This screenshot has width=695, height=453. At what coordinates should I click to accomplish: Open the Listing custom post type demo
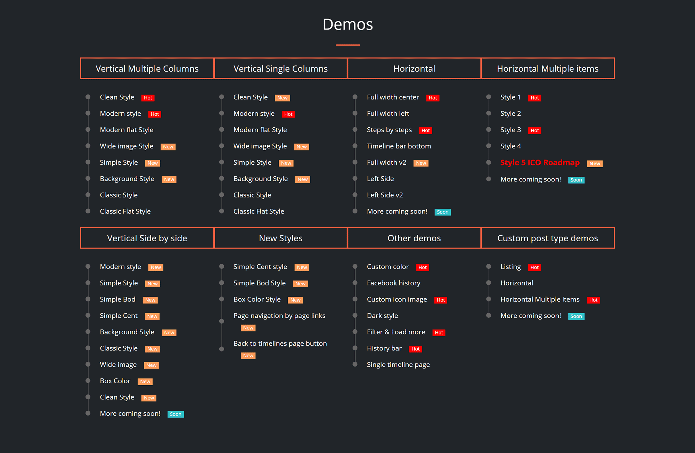click(x=510, y=267)
